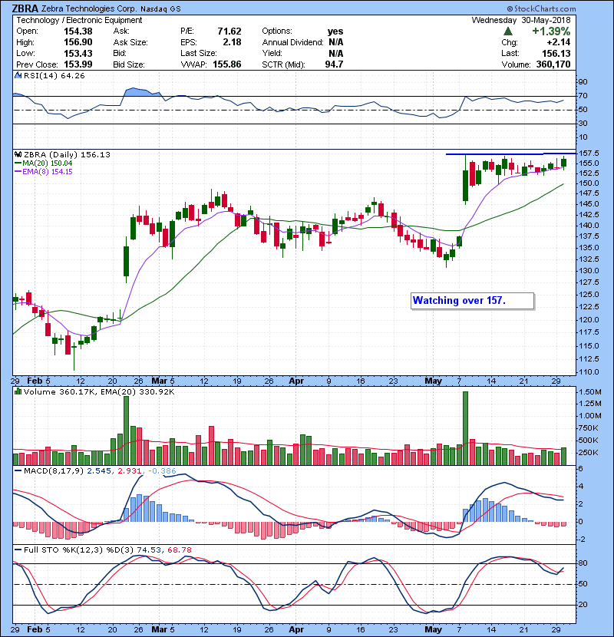Click the Last price 156.13 in the header

pyautogui.click(x=556, y=53)
